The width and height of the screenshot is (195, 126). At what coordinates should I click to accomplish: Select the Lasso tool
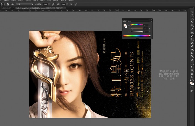pos(192,19)
